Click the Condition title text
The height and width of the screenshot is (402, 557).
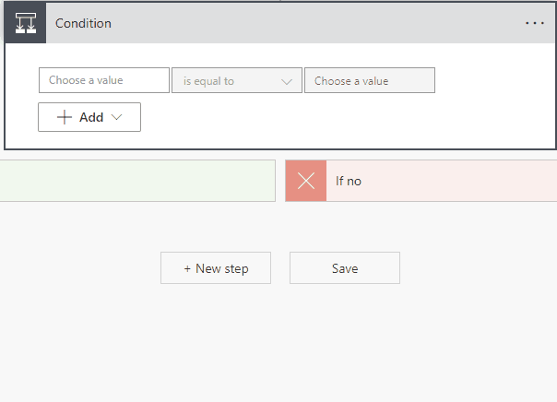point(83,23)
